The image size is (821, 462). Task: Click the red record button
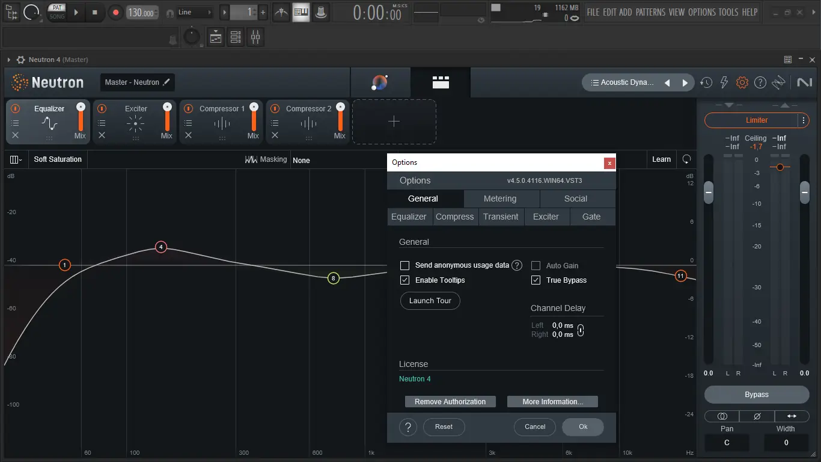click(116, 12)
